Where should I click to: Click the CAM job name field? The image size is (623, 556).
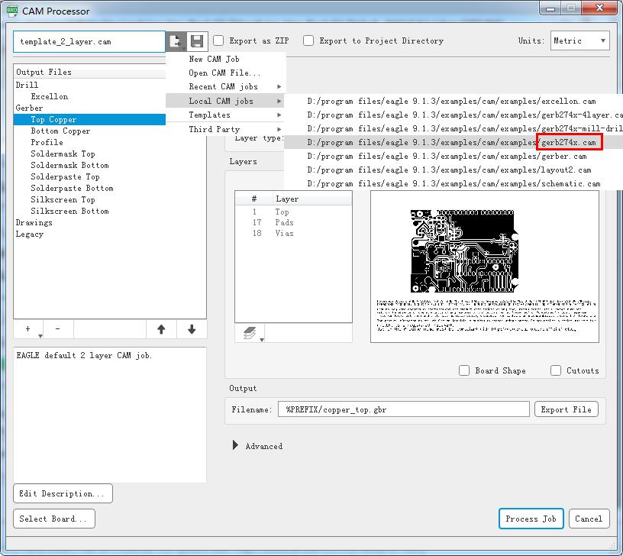[89, 41]
